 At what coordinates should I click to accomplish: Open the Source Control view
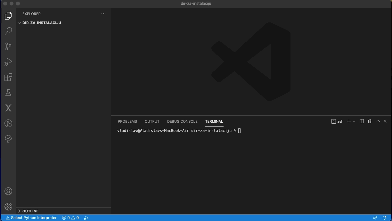8,46
